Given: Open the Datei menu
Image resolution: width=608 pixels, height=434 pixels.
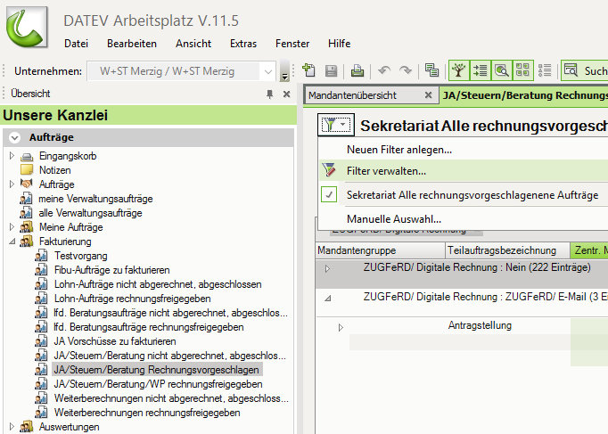Looking at the screenshot, I should point(77,44).
